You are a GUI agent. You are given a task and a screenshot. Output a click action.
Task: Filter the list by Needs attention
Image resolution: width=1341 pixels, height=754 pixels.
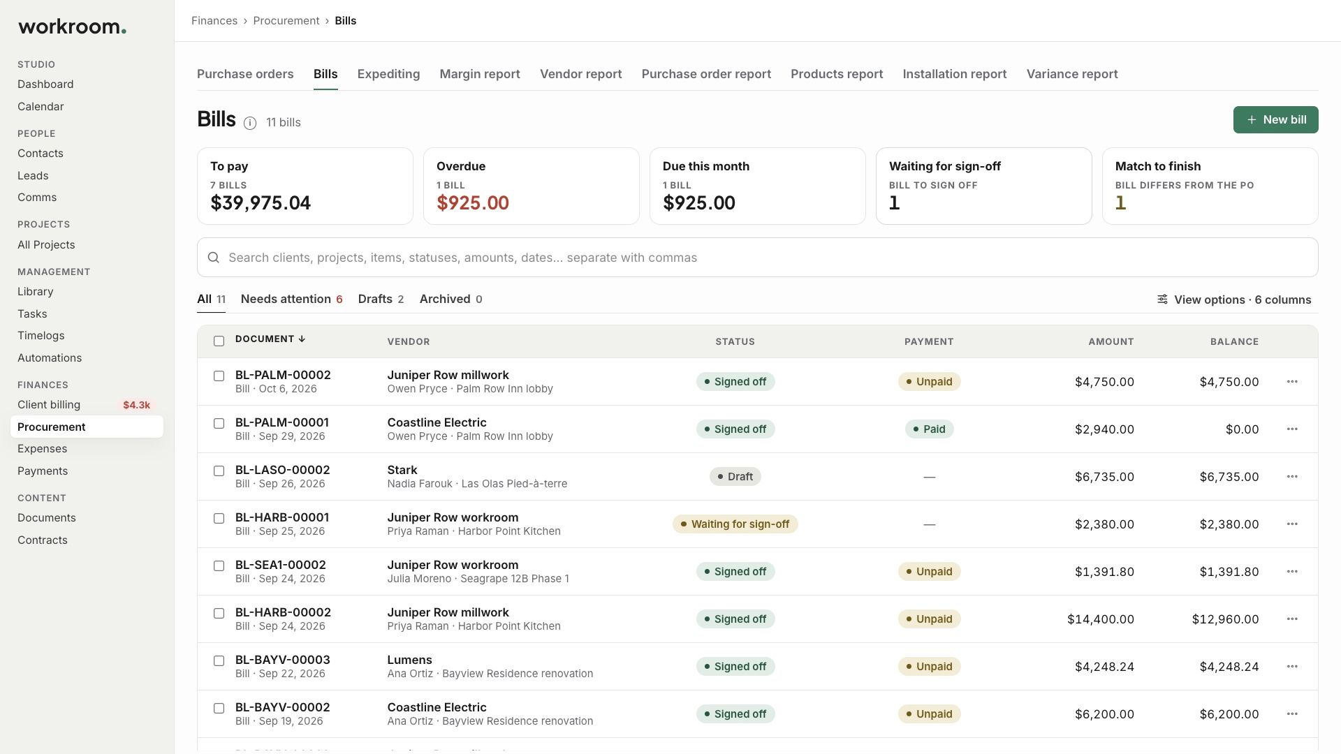291,300
